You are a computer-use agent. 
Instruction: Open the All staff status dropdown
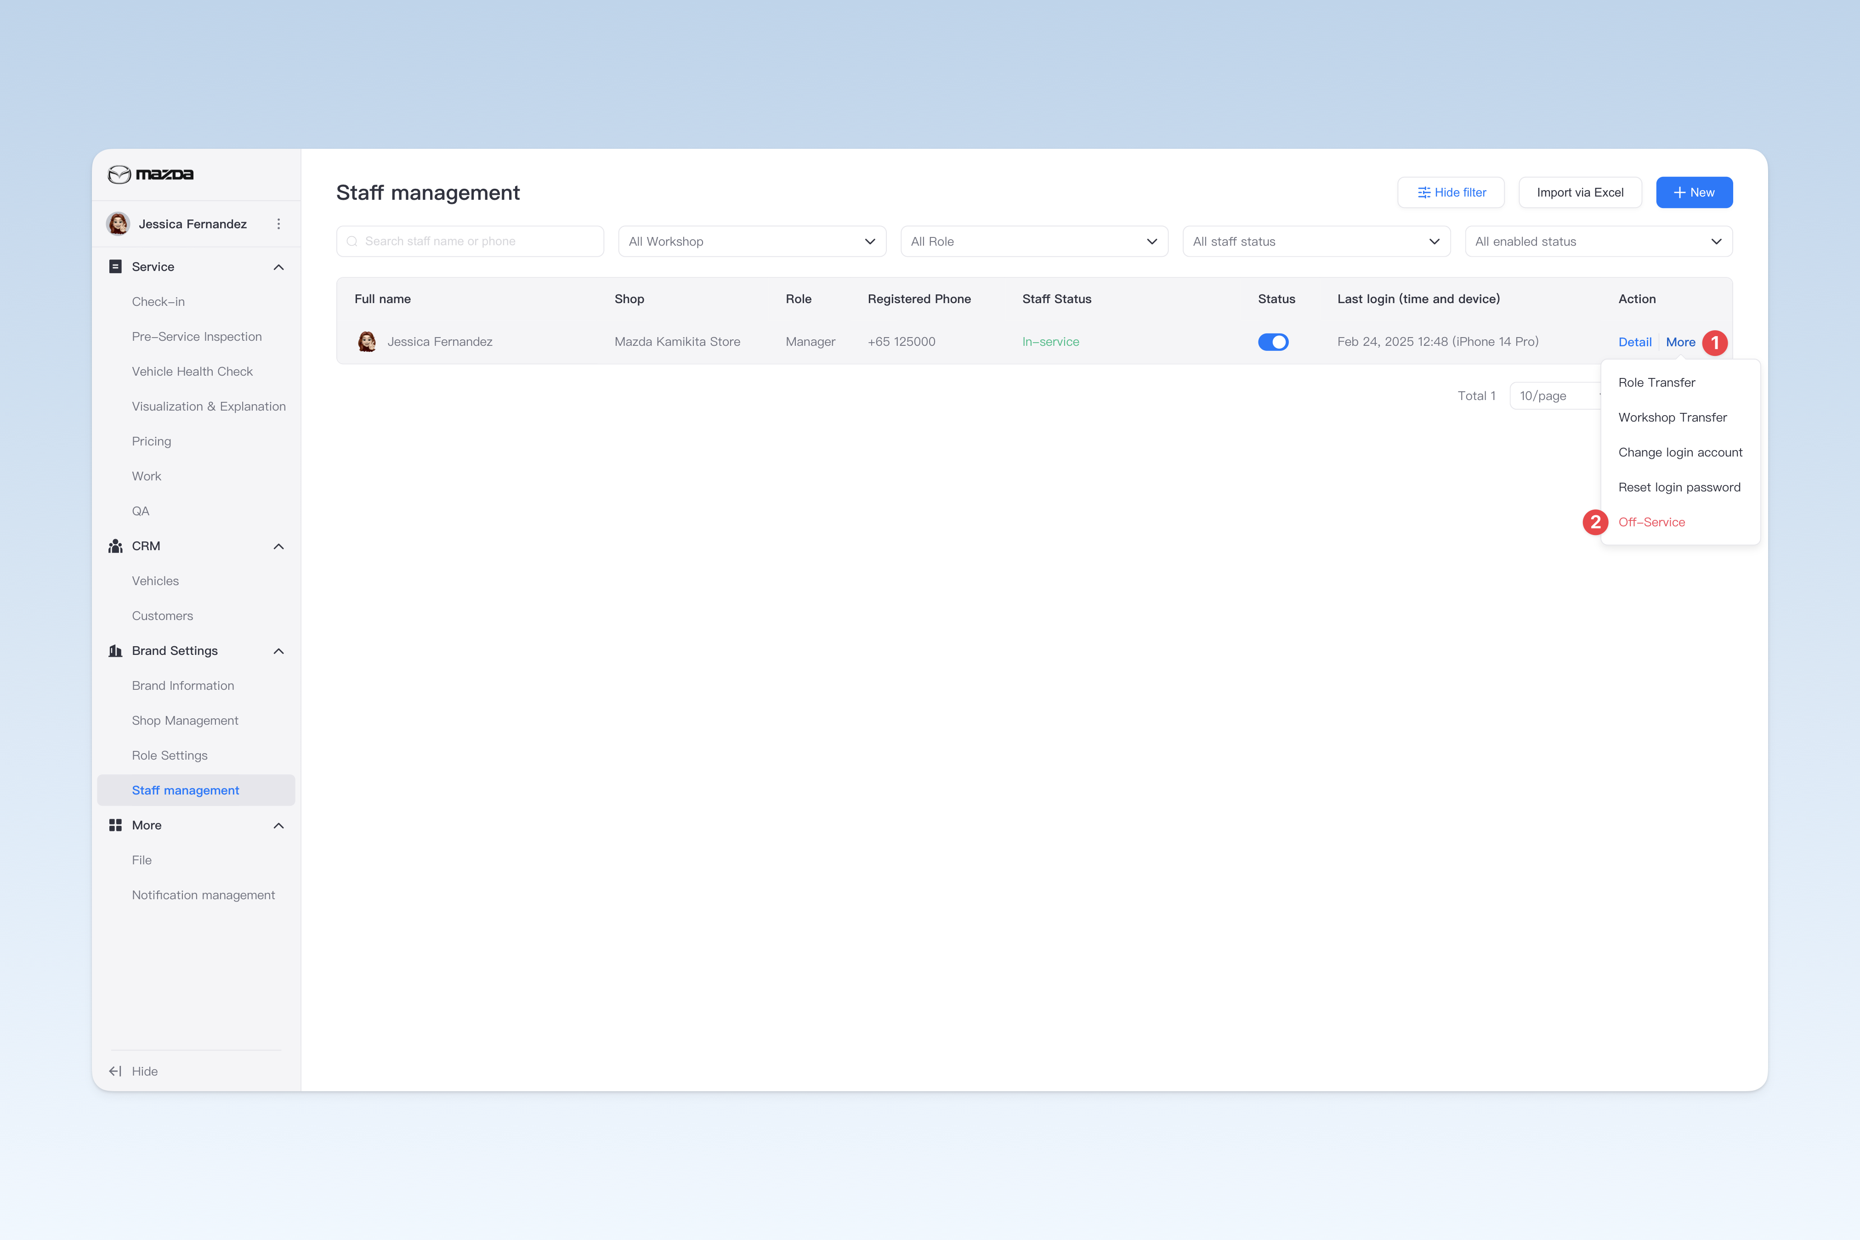point(1316,241)
